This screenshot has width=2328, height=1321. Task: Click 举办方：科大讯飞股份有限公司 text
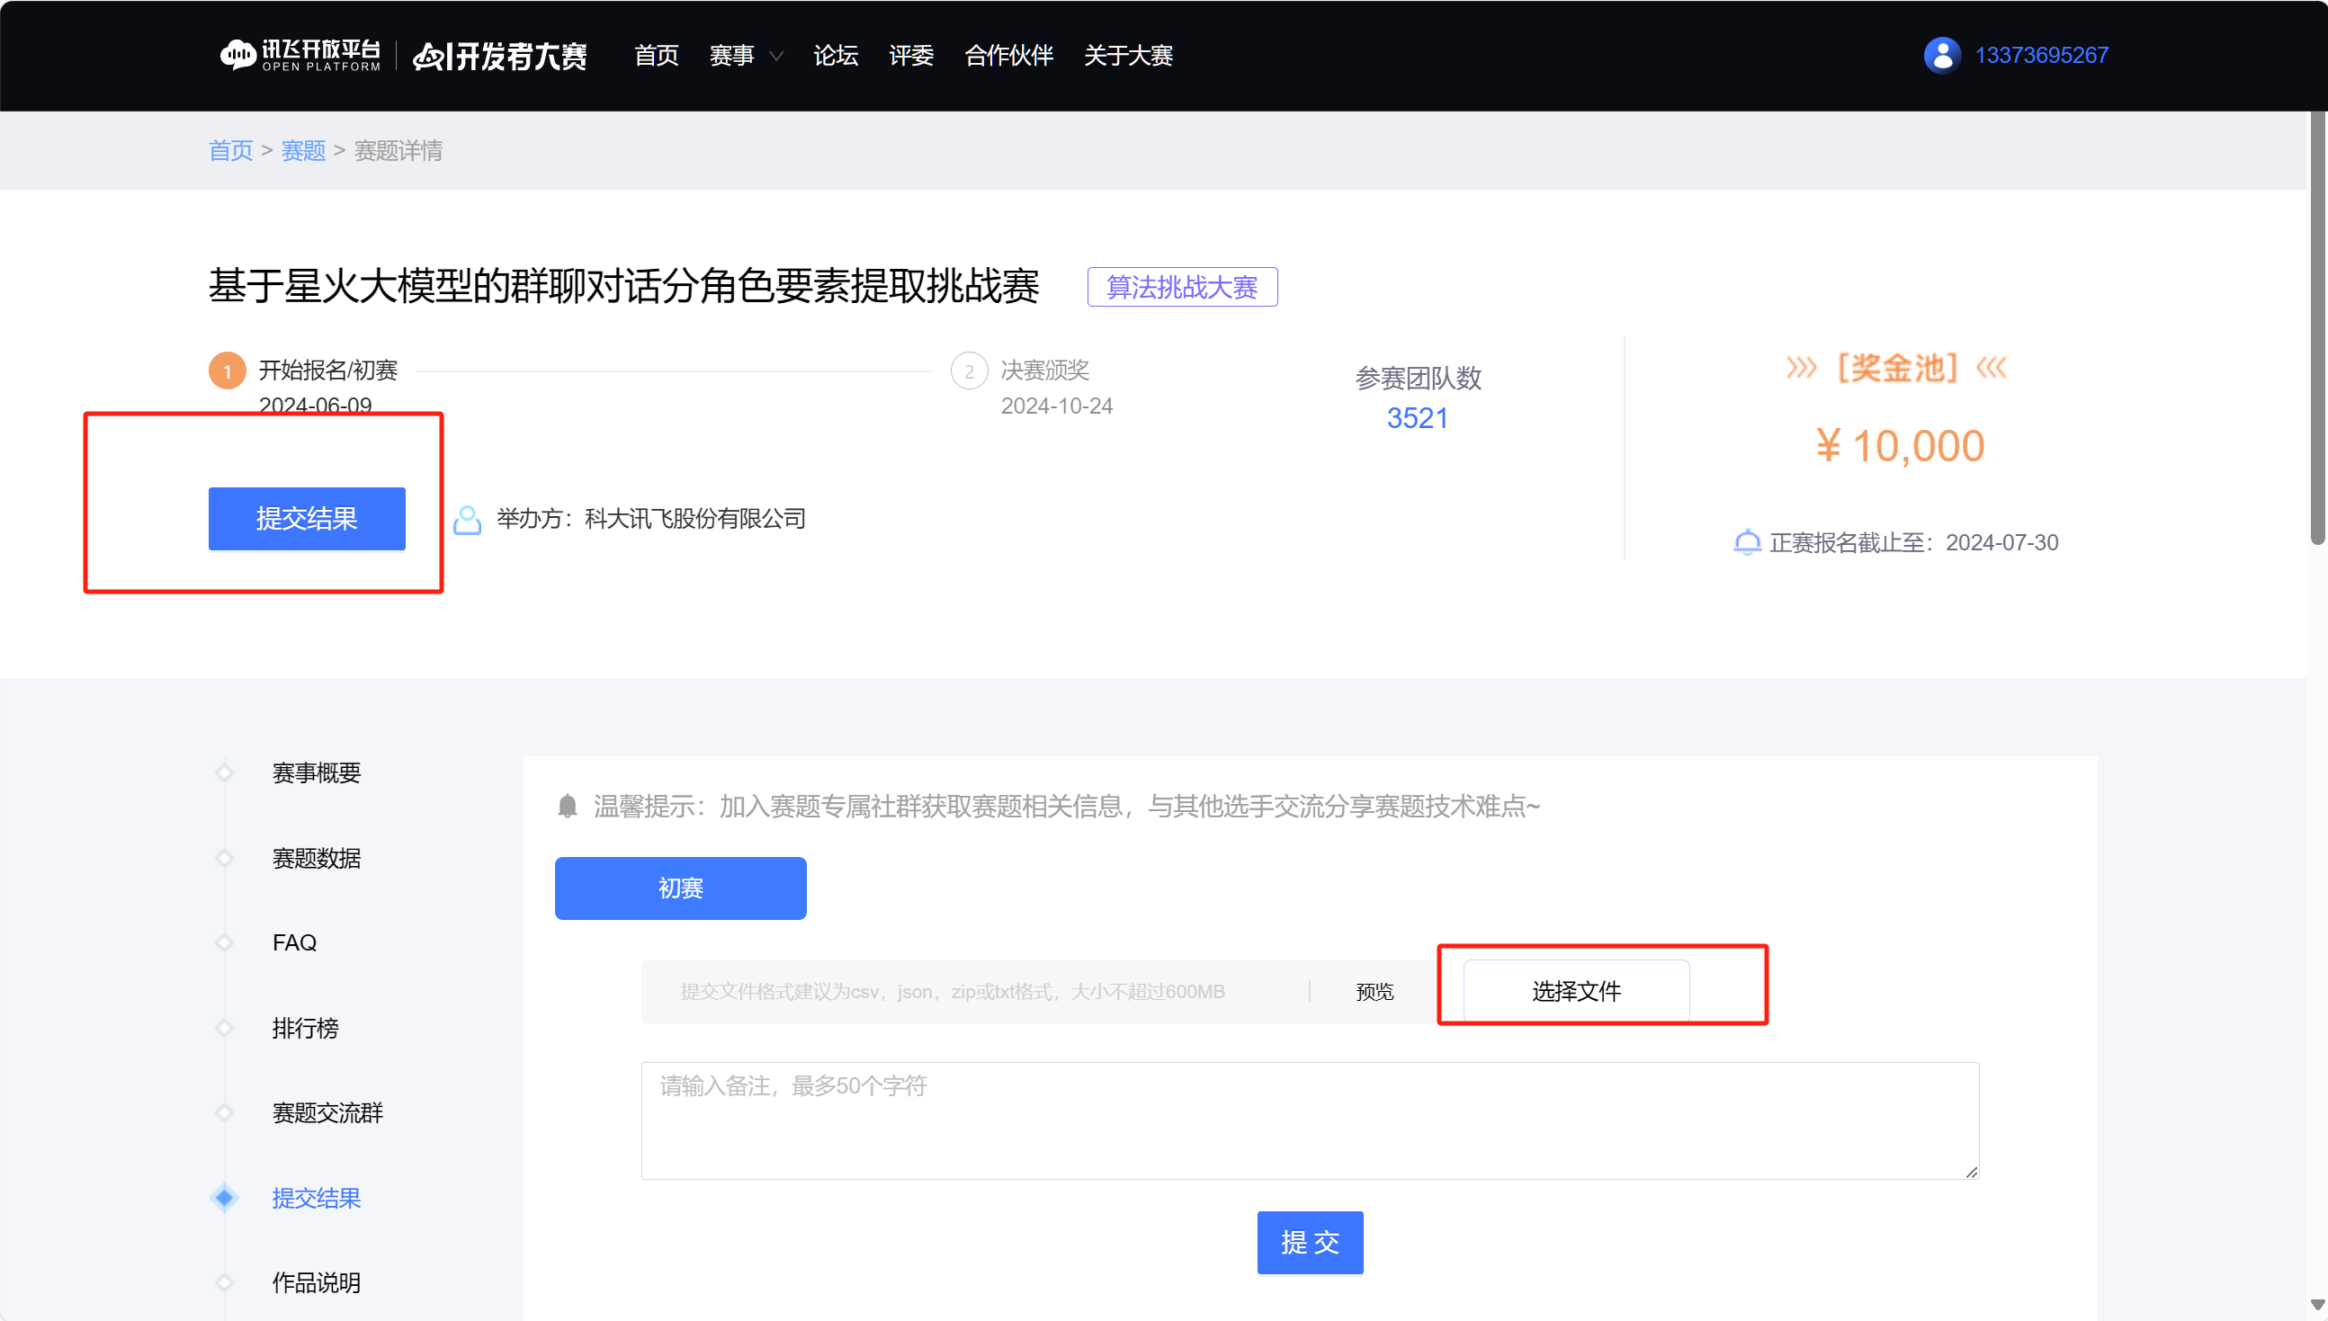point(651,519)
